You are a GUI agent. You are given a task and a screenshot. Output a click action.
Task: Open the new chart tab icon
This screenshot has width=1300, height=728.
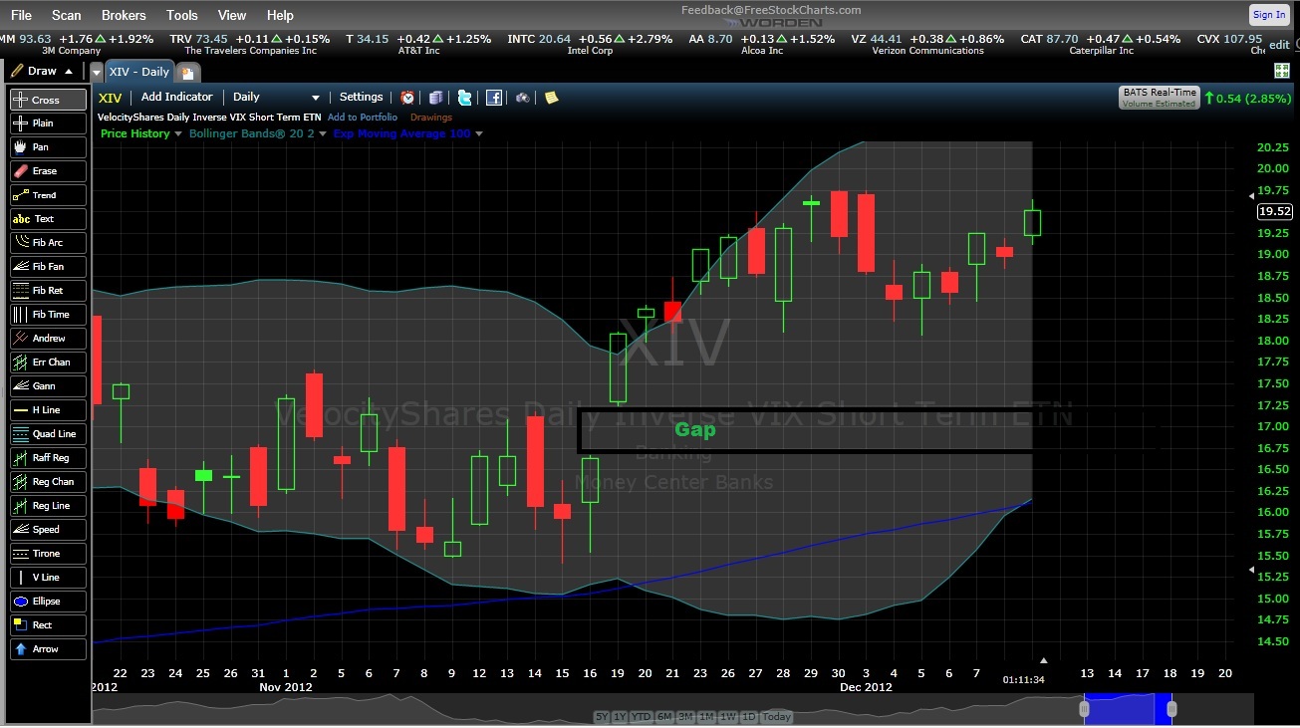click(187, 72)
